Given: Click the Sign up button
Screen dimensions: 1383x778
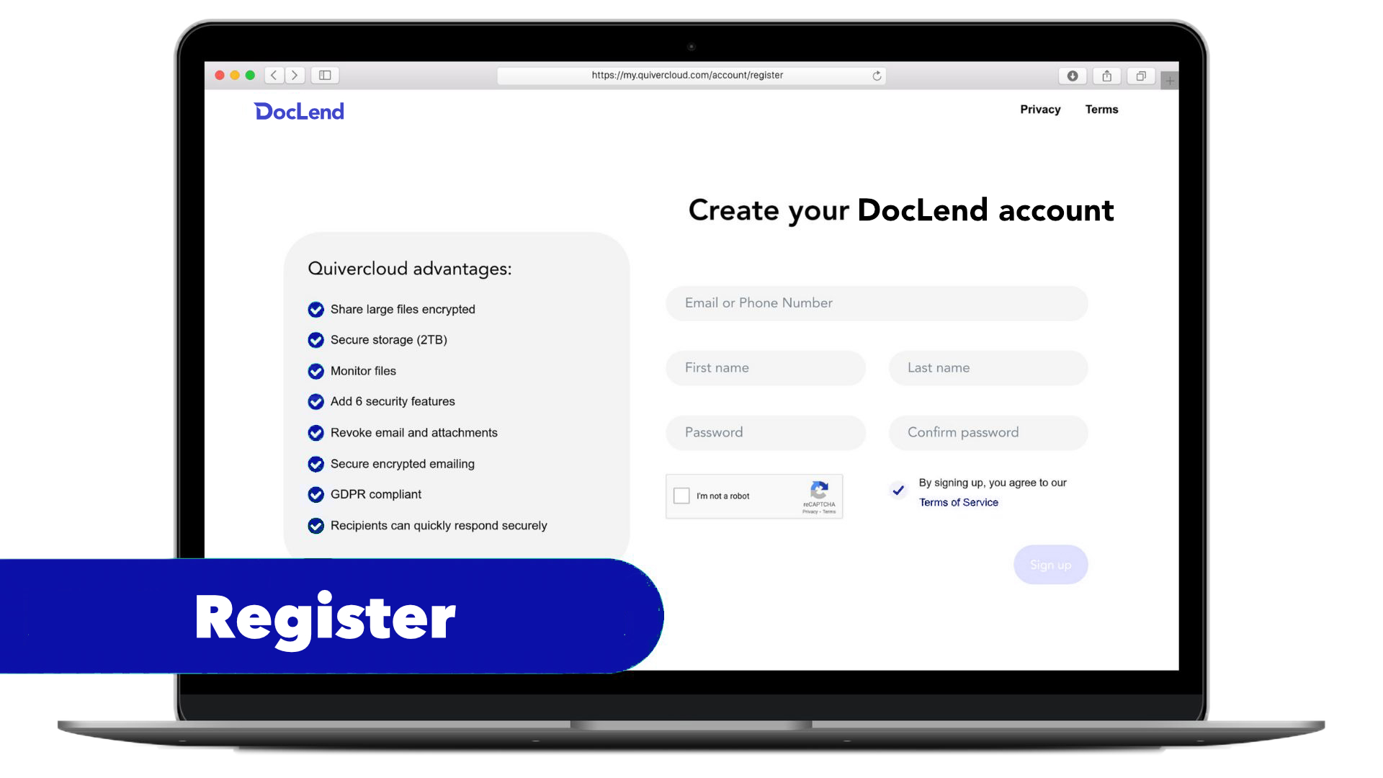Looking at the screenshot, I should coord(1050,564).
